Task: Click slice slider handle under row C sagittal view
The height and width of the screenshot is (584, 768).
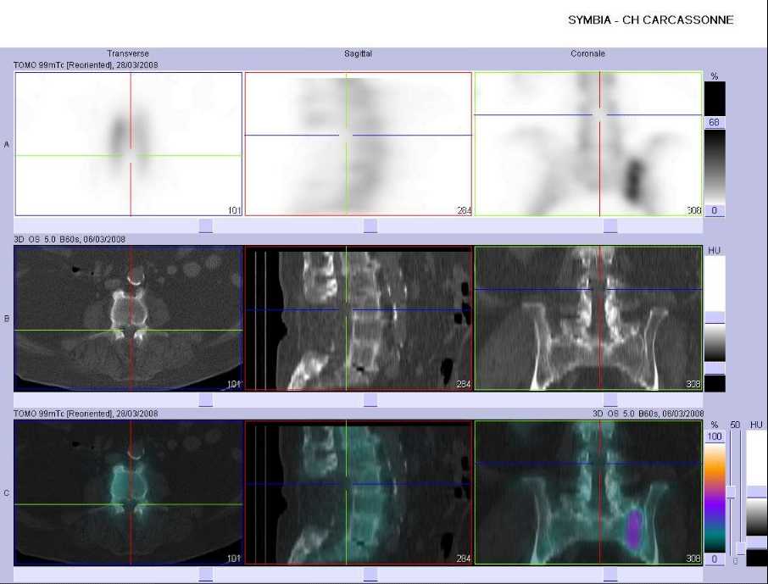Action: (x=370, y=575)
